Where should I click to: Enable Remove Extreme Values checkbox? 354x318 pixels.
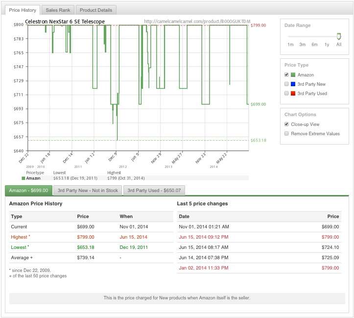click(x=286, y=133)
